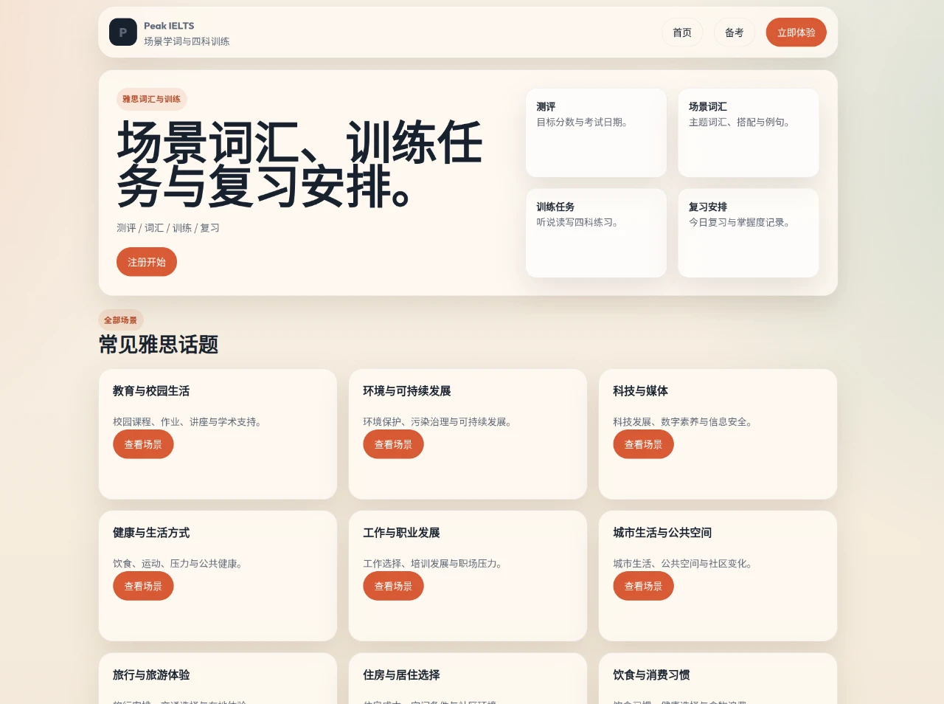This screenshot has width=944, height=704.
Task: Click the Peak IELTS logo icon
Action: (x=123, y=32)
